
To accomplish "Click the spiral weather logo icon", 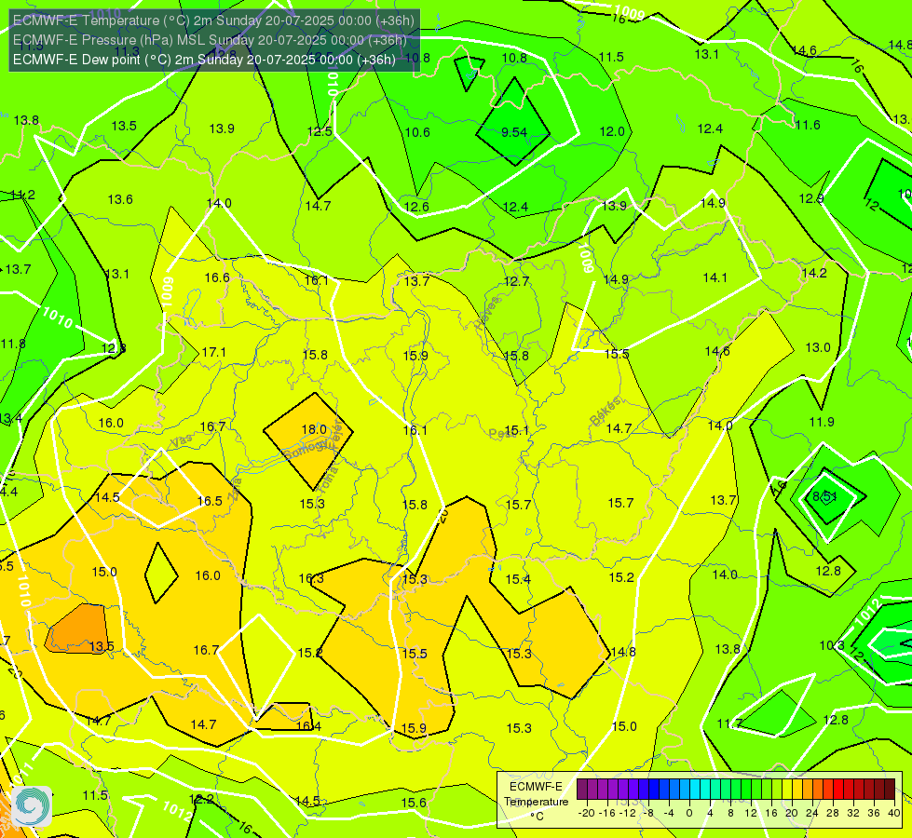I will point(32,806).
